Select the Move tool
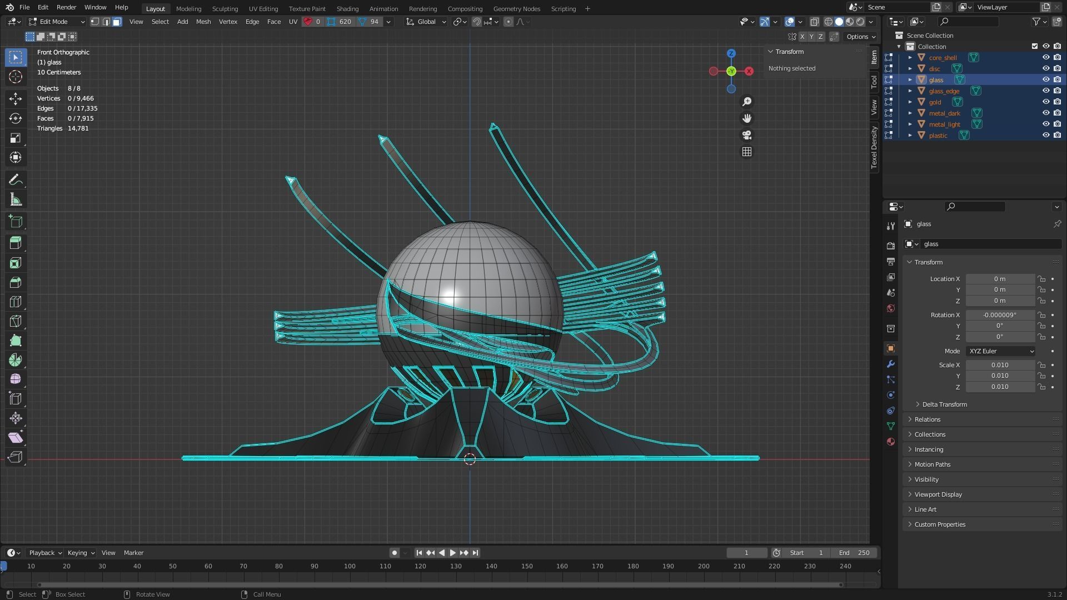Screen dimensions: 1067x600 click(16, 99)
